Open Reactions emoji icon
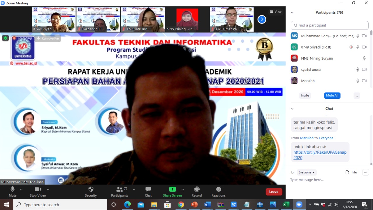 (x=219, y=189)
